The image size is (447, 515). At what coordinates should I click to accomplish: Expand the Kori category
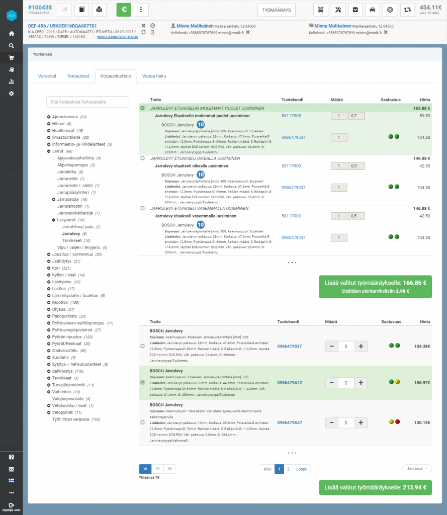[49, 269]
